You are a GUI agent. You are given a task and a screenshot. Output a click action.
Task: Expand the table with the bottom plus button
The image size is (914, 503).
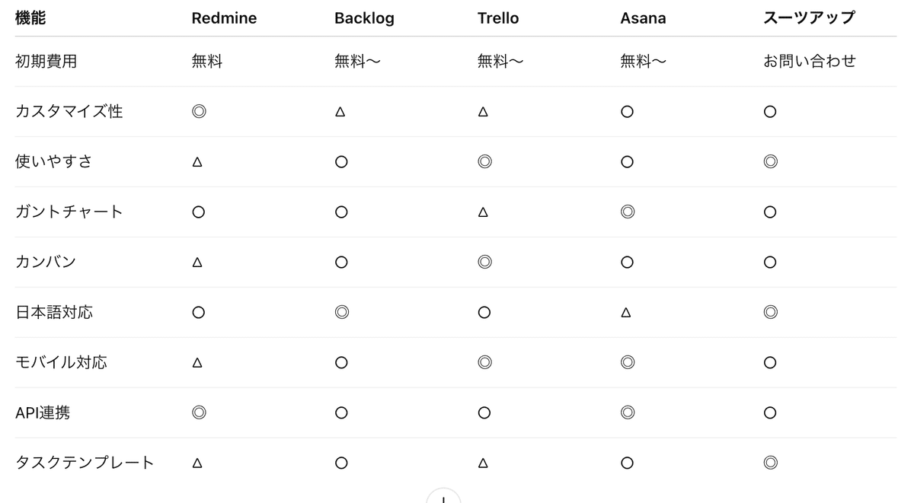(x=443, y=498)
